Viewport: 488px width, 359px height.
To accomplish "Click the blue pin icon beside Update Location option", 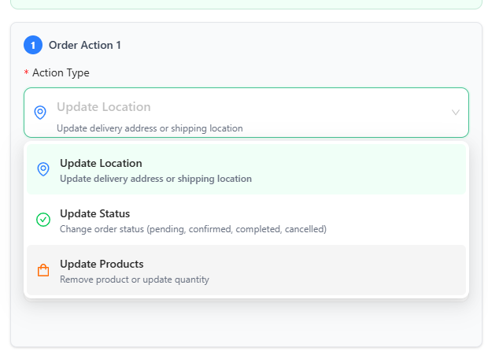I will [x=43, y=169].
